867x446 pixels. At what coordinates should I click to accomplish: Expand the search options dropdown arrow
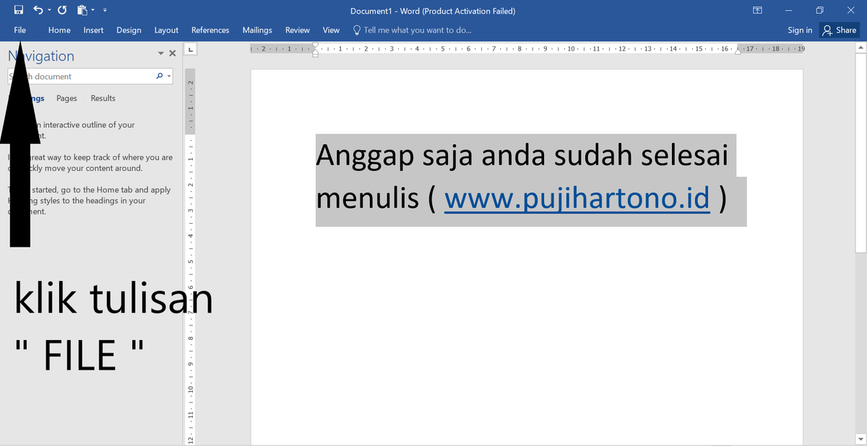[x=169, y=76]
